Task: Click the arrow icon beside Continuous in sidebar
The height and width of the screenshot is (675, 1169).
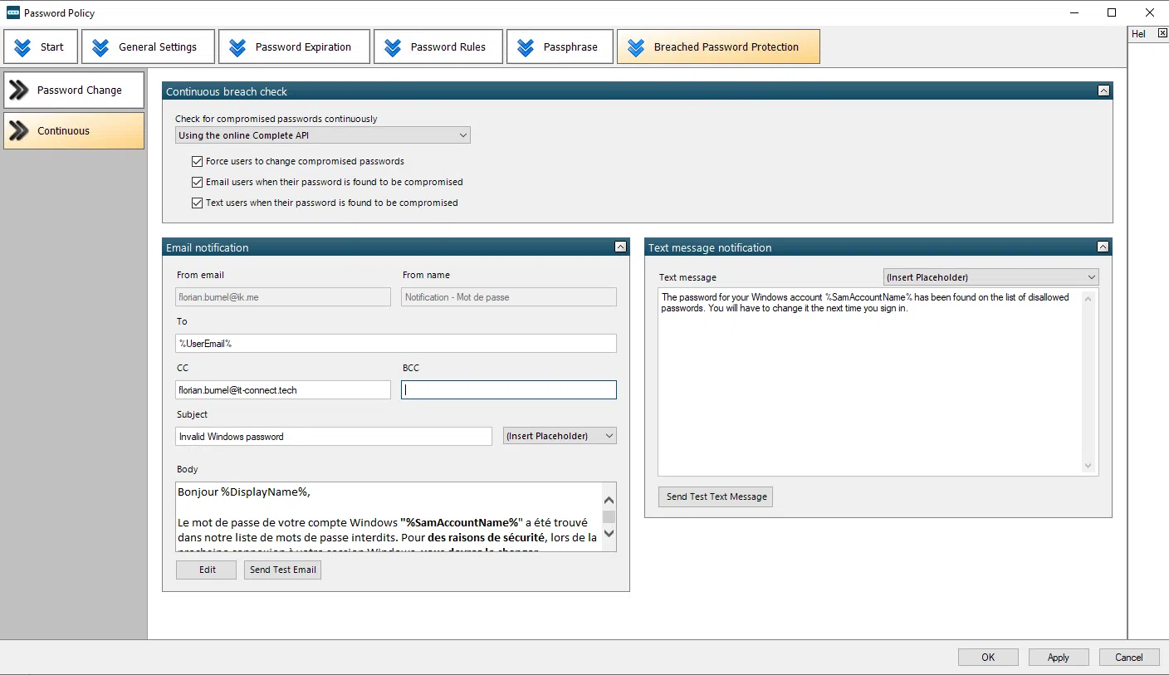Action: (18, 130)
